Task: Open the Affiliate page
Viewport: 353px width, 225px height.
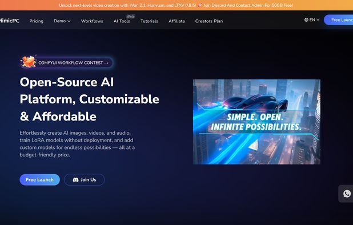Action: tap(176, 21)
